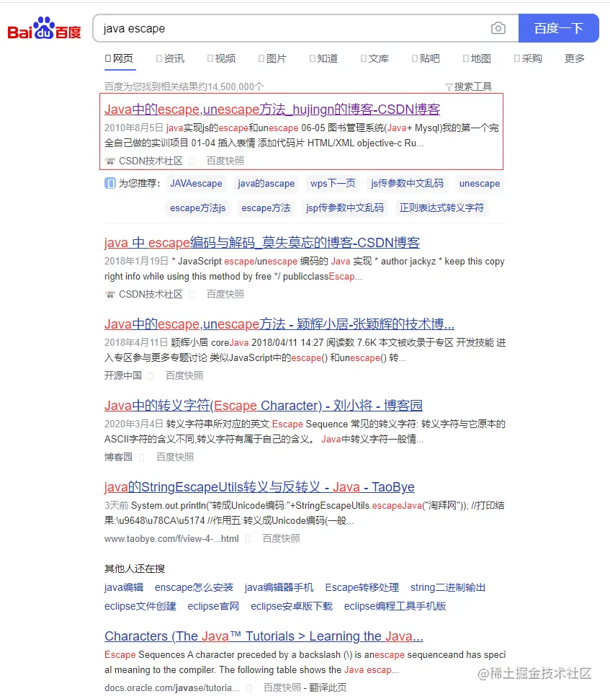Click 博客园 source link
This screenshot has width=610, height=699.
point(119,457)
